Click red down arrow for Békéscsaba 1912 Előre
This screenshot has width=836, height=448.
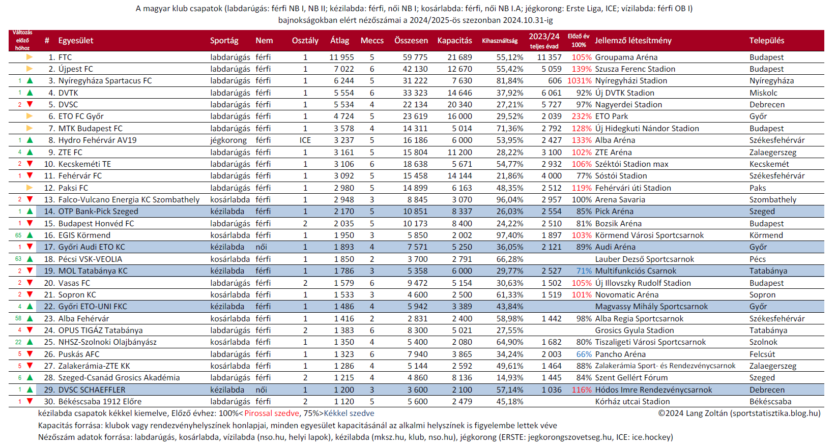pos(30,401)
